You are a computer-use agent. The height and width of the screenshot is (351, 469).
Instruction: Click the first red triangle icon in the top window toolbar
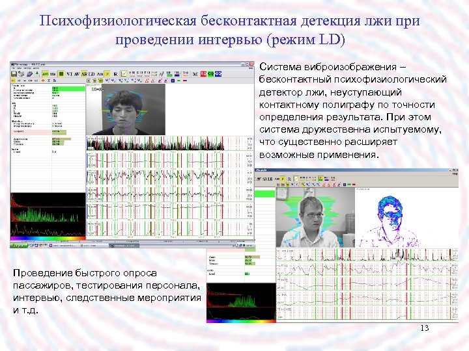click(147, 81)
